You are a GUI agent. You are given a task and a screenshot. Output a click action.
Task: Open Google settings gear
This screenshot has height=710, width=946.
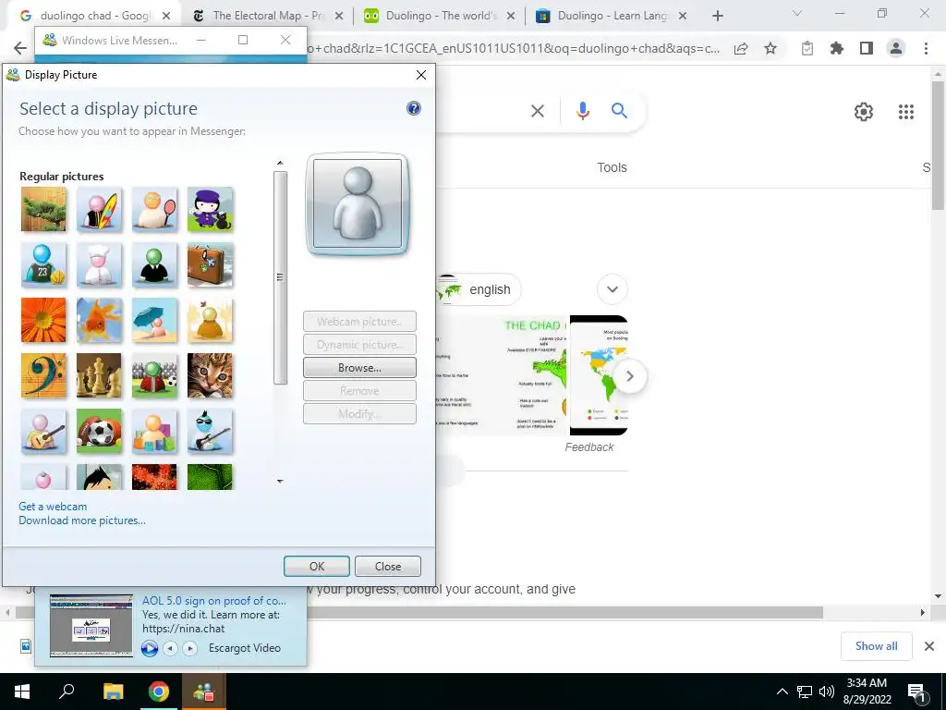(x=864, y=112)
